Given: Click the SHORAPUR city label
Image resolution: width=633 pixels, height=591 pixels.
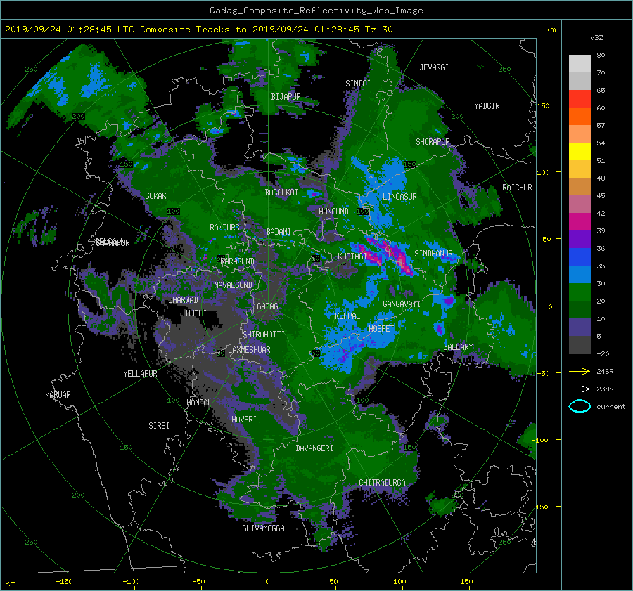Looking at the screenshot, I should 433,141.
